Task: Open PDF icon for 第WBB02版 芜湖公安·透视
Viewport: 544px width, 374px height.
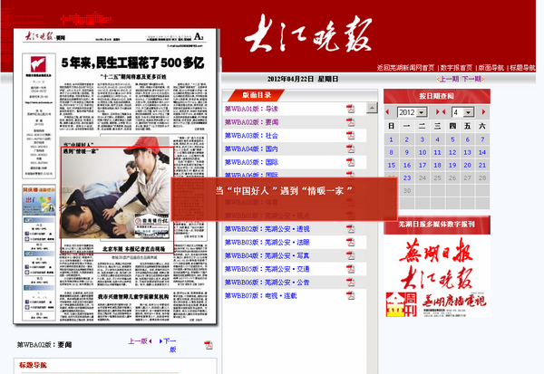Action: click(x=350, y=229)
